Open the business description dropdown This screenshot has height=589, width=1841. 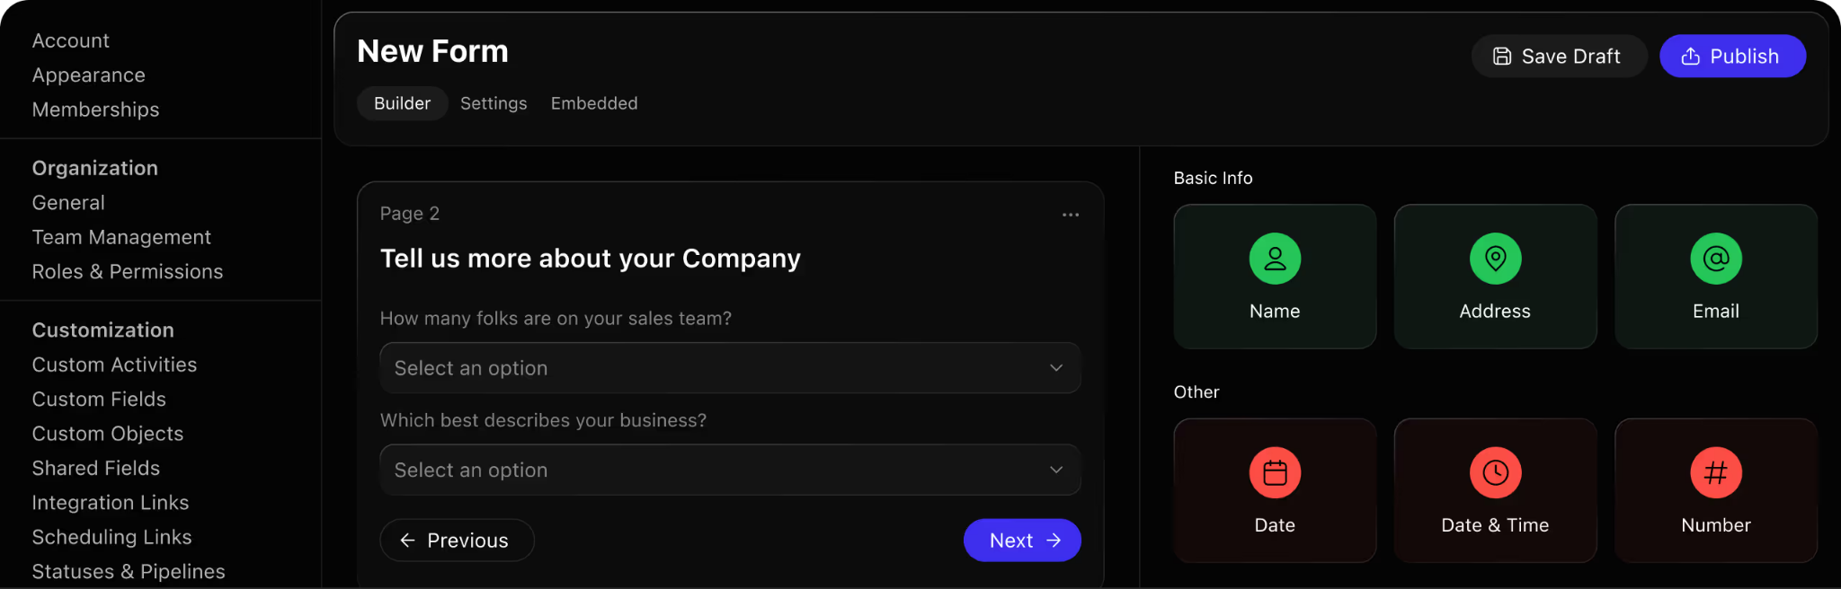pos(730,470)
